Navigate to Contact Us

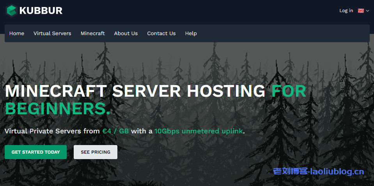tap(161, 34)
